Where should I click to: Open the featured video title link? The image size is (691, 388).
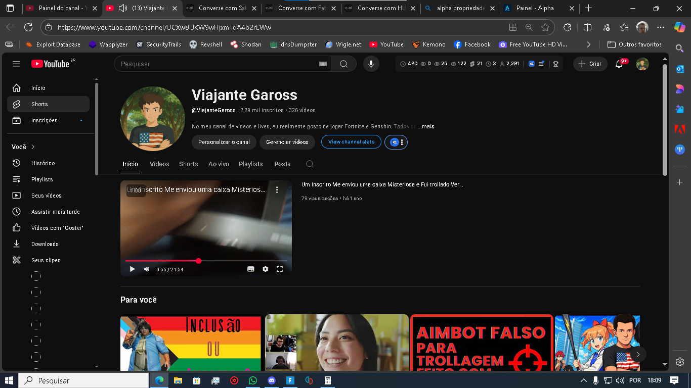[x=382, y=185]
